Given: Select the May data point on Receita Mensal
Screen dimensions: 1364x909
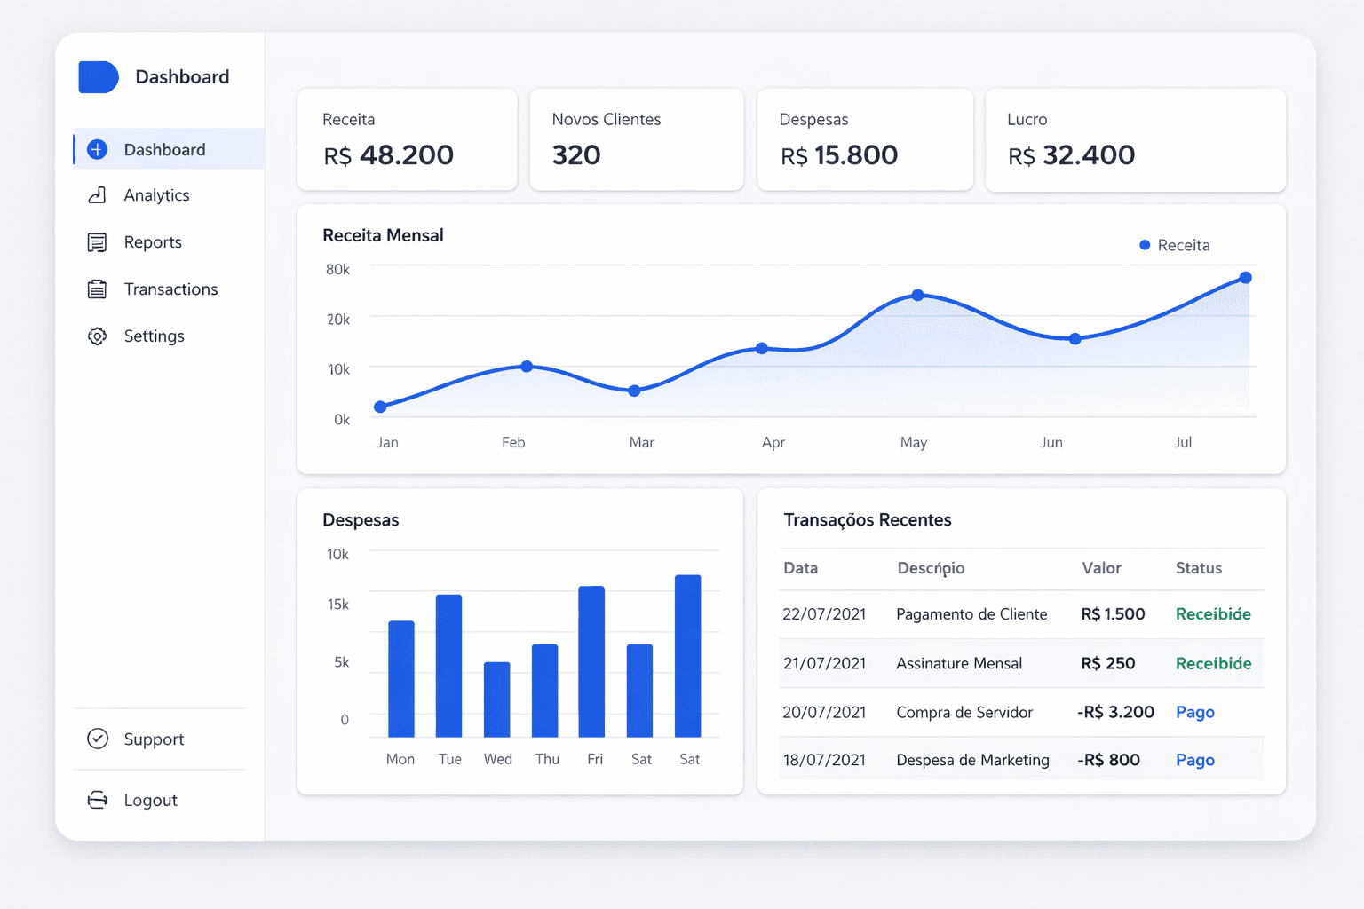Looking at the screenshot, I should (x=916, y=296).
